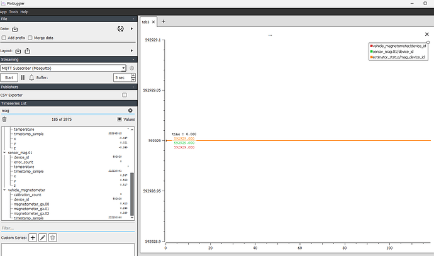434x256 pixels.
Task: Enable the Merge data checkbox
Action: coord(30,38)
